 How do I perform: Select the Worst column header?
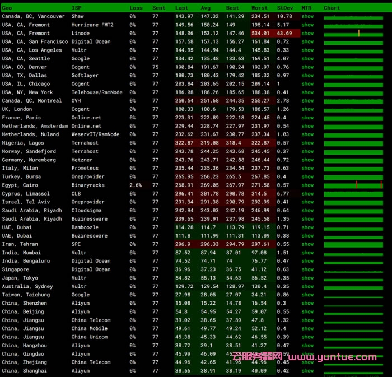coord(260,8)
